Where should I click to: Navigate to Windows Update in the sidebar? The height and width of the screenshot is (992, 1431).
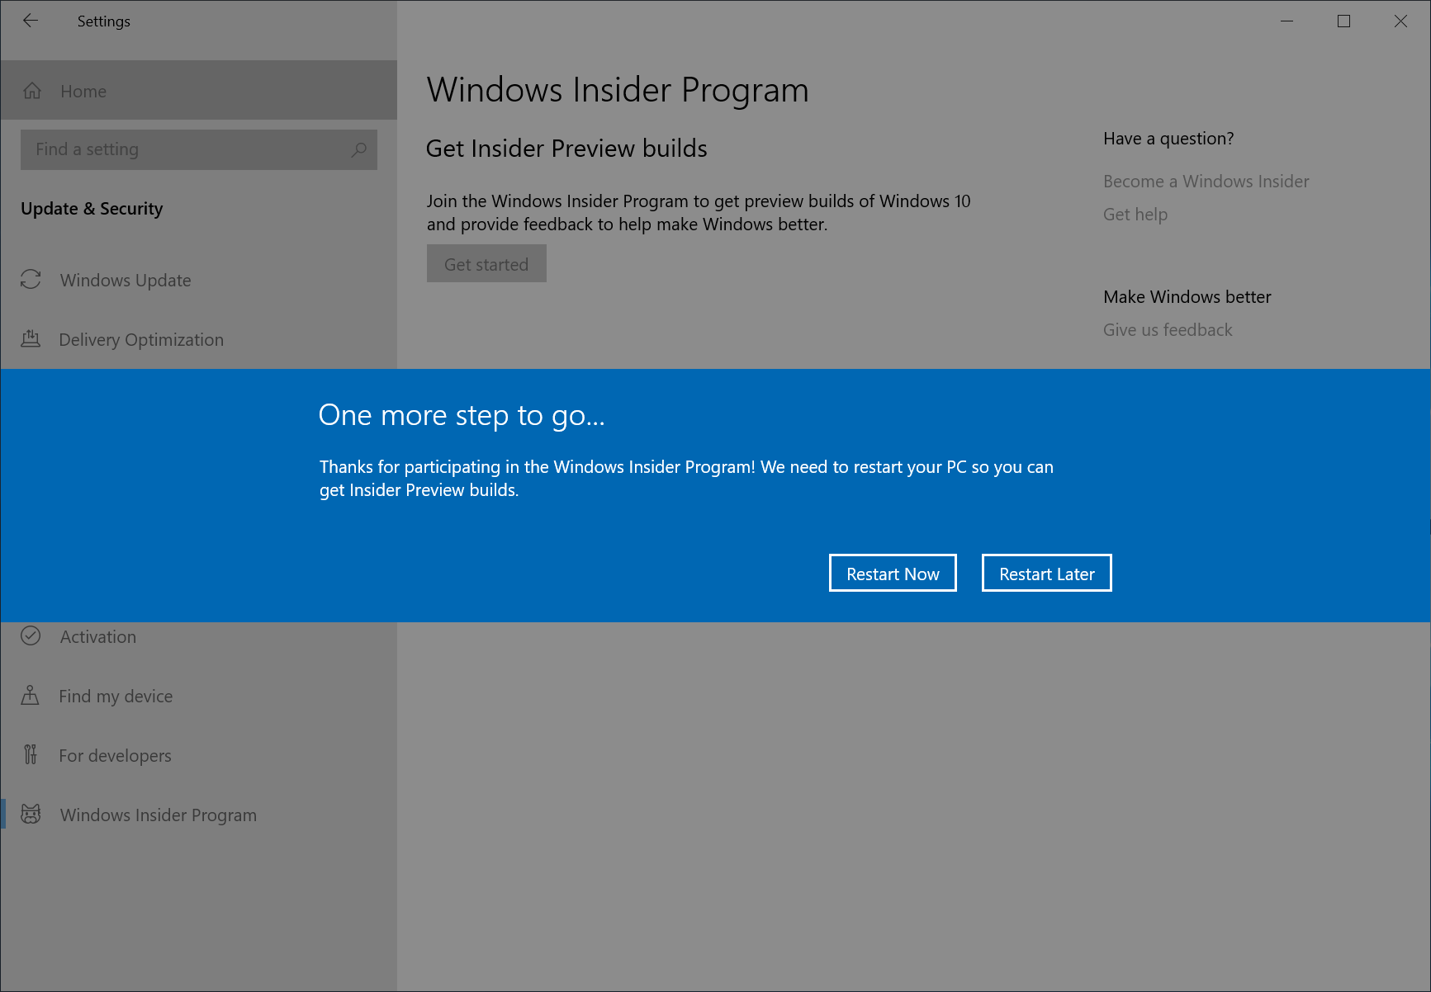[124, 280]
